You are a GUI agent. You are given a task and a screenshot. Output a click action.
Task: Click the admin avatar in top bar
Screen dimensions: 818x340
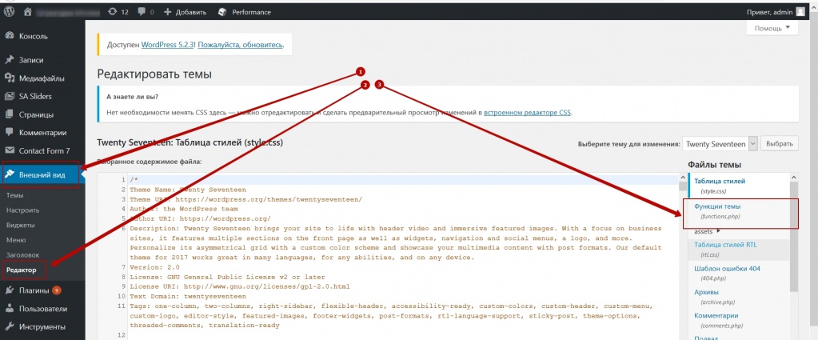pyautogui.click(x=800, y=11)
